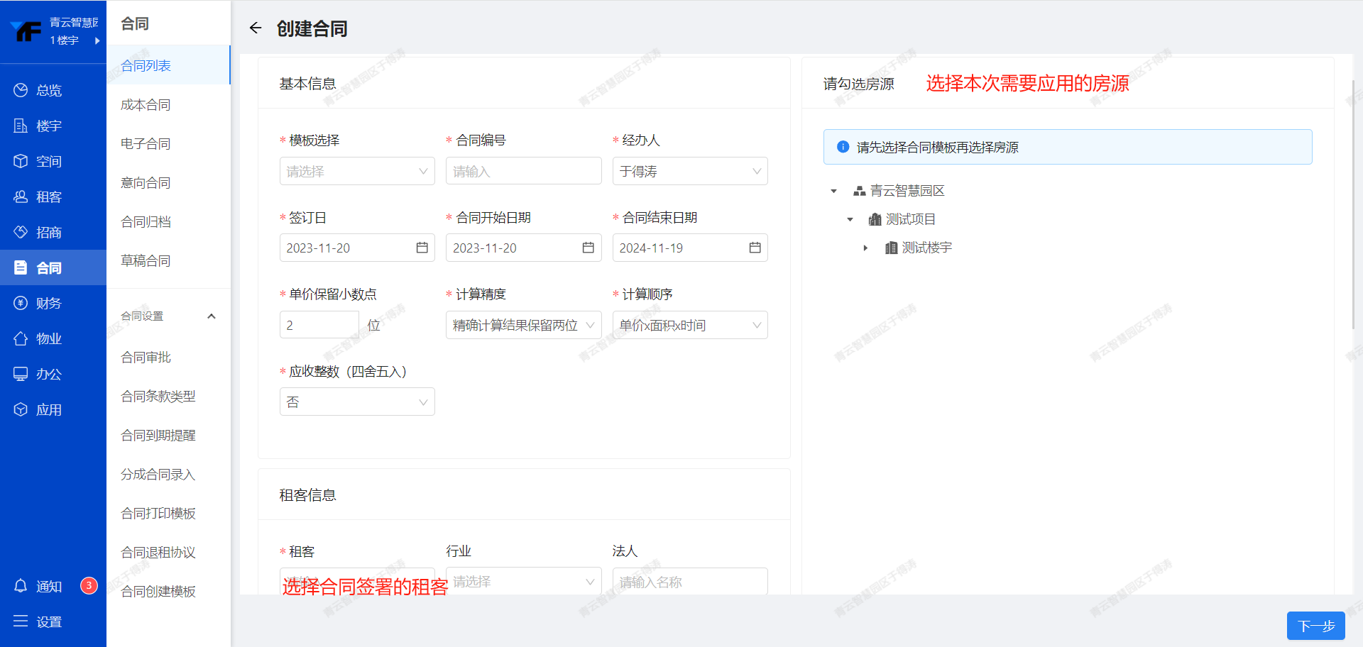Image resolution: width=1363 pixels, height=647 pixels.
Task: Open the 计算顺序 dropdown
Action: [689, 326]
